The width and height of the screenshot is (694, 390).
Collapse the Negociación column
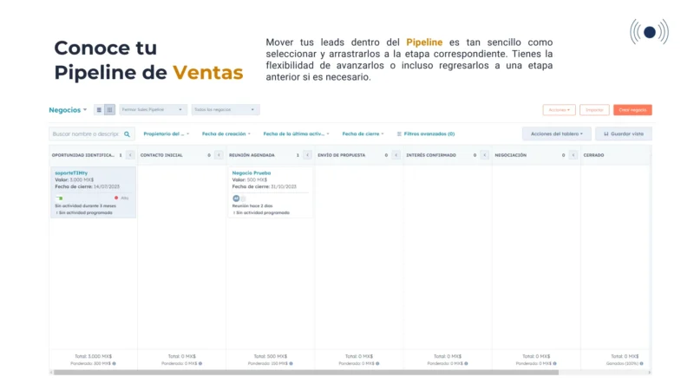coord(573,155)
